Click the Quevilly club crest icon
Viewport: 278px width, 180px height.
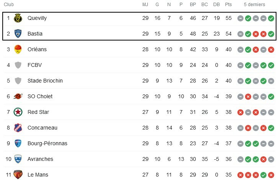tap(18, 18)
